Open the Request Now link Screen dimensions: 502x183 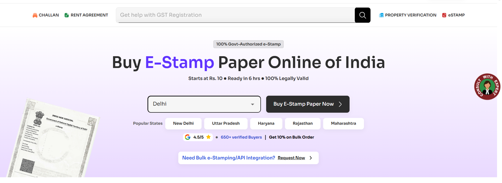291,158
